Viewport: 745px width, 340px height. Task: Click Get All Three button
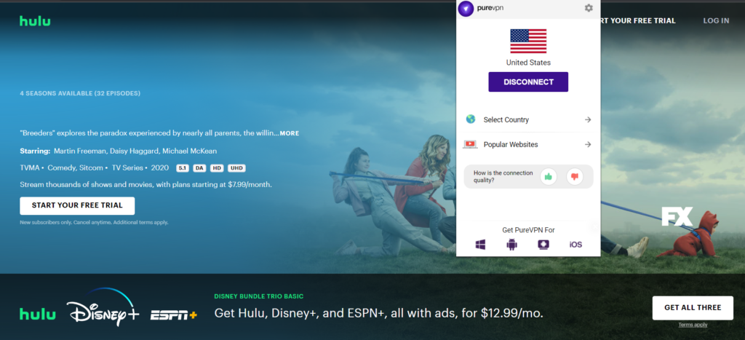click(692, 307)
